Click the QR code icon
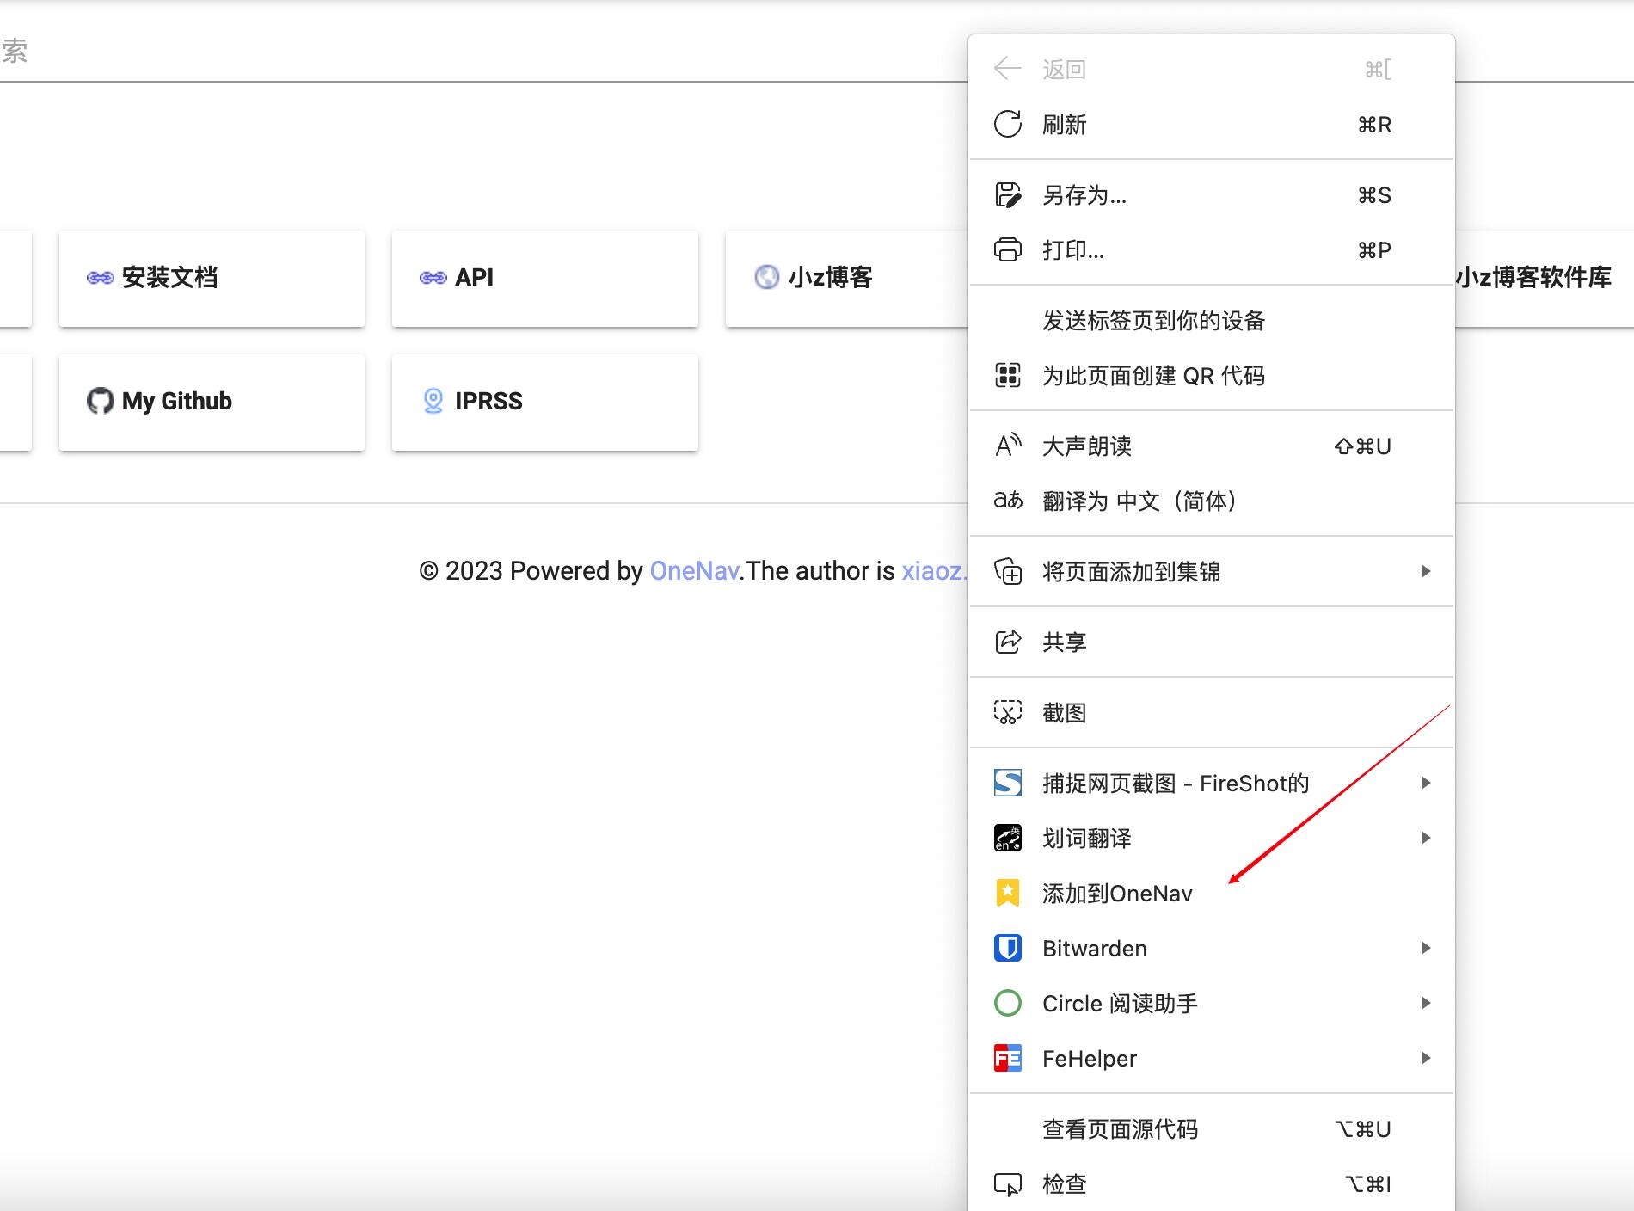The width and height of the screenshot is (1634, 1211). point(1007,375)
